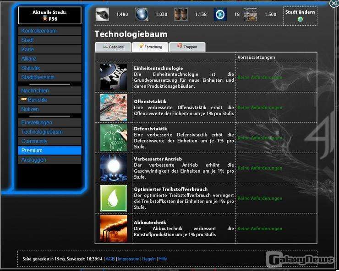Open the Allianz menu entry
The image size is (339, 271).
coord(50,58)
